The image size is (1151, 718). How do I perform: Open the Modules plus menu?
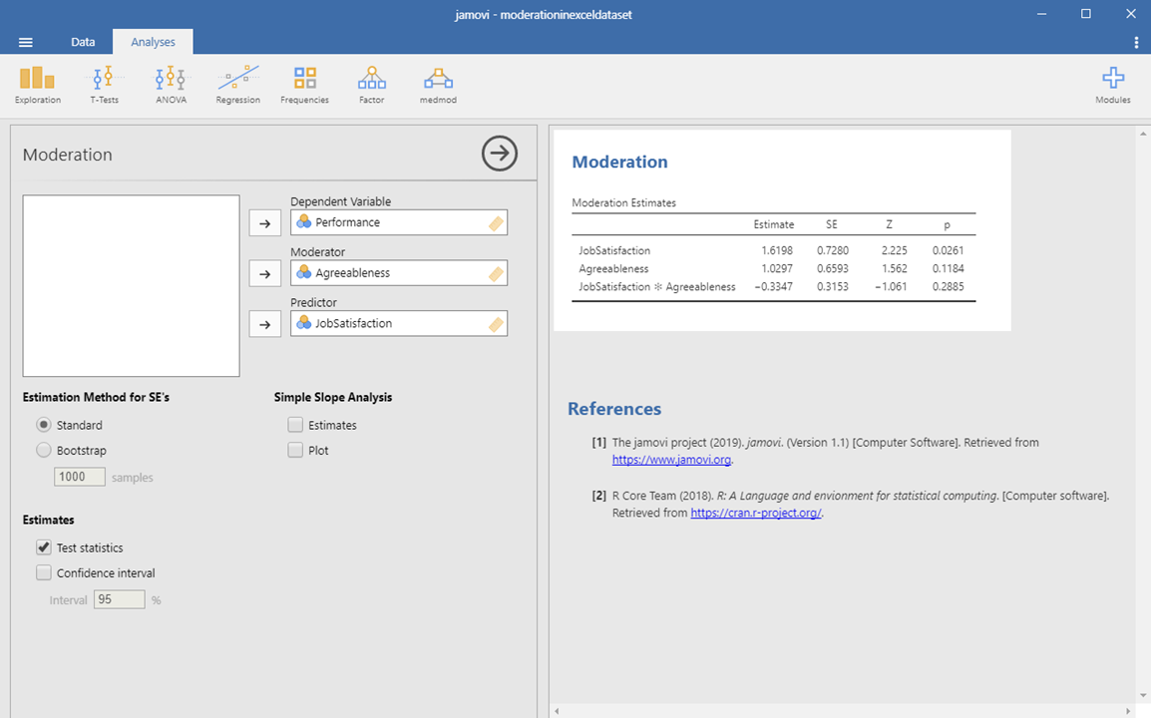pos(1112,84)
